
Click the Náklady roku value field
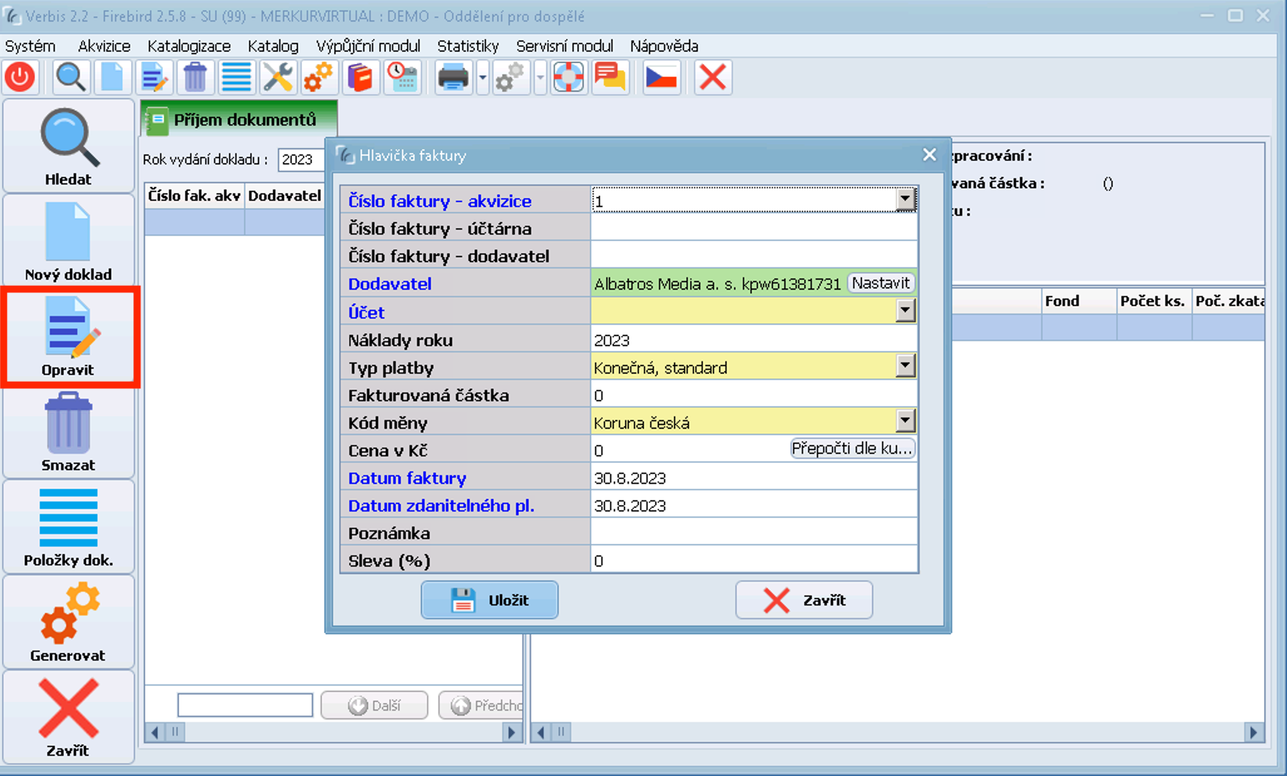tap(754, 340)
